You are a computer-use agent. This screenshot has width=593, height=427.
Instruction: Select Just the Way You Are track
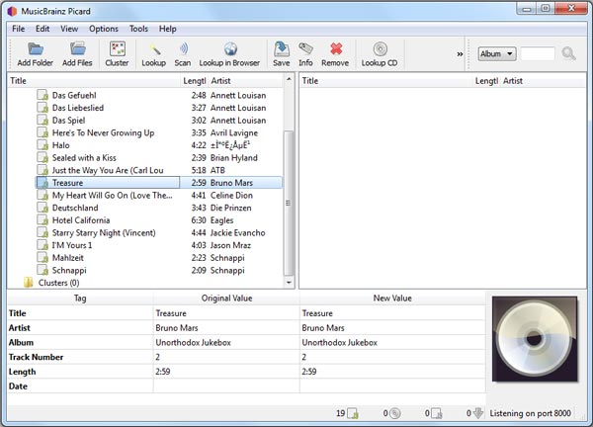pos(159,170)
